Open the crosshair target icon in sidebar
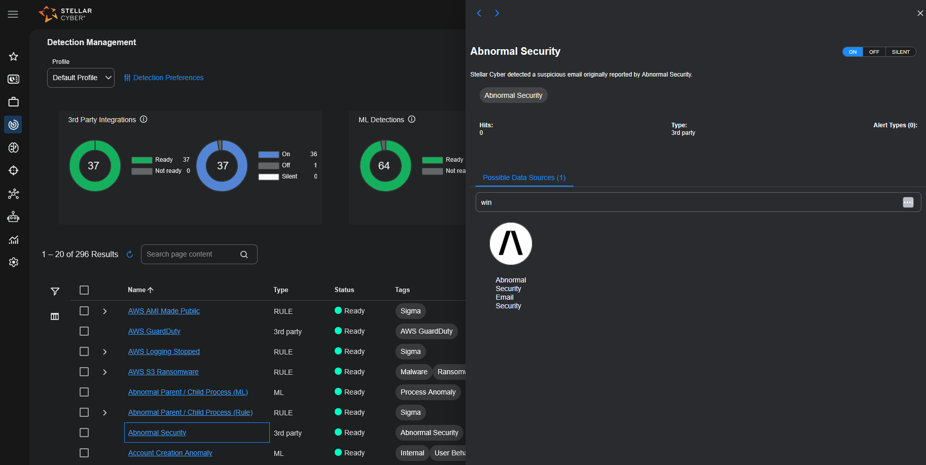Image resolution: width=926 pixels, height=465 pixels. (14, 170)
